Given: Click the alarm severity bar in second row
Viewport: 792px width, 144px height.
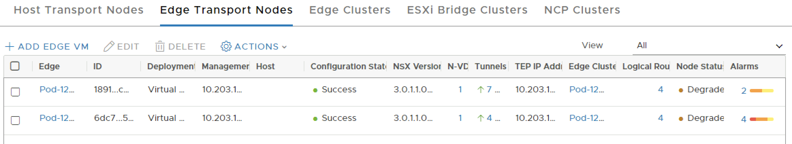Looking at the screenshot, I should (x=761, y=119).
